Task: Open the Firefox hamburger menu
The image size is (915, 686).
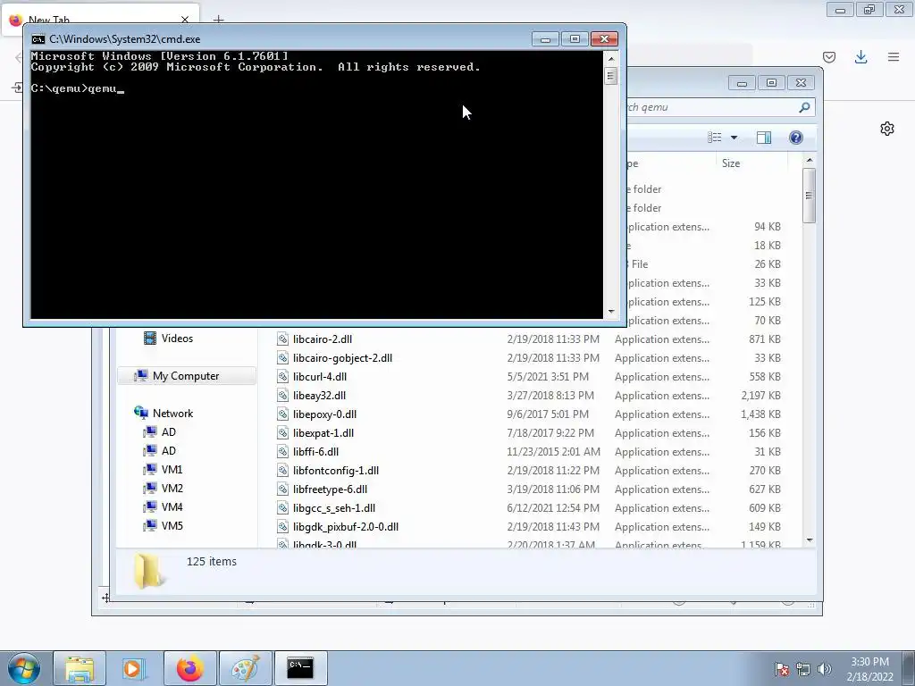Action: [894, 56]
